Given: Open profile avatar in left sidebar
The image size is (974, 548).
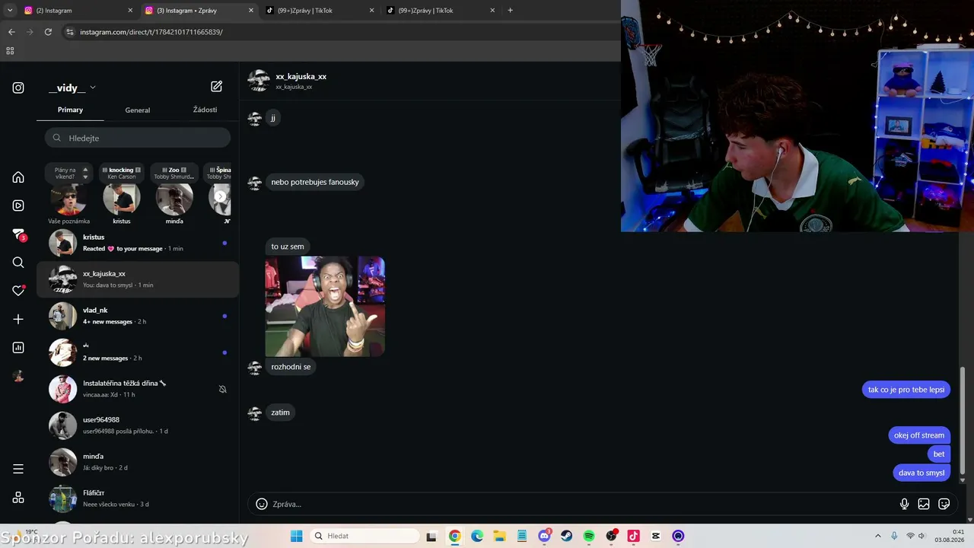Looking at the screenshot, I should point(18,376).
